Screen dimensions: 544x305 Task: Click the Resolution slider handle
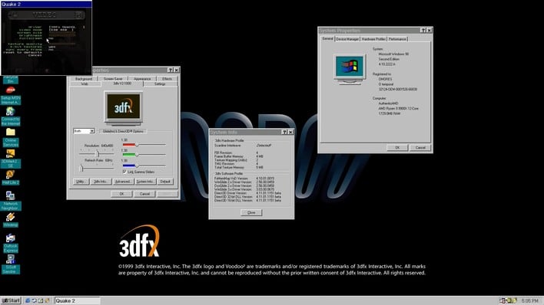click(x=98, y=154)
